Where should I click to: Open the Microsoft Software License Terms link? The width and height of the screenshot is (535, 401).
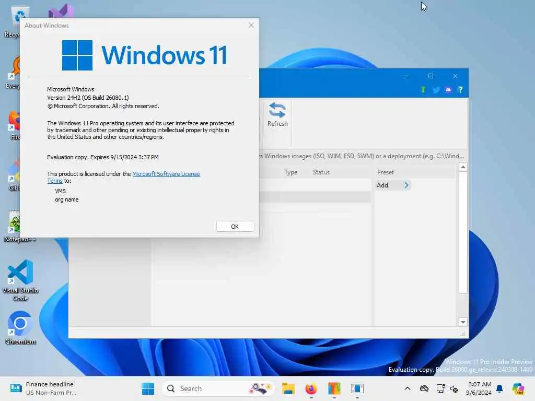pos(166,174)
